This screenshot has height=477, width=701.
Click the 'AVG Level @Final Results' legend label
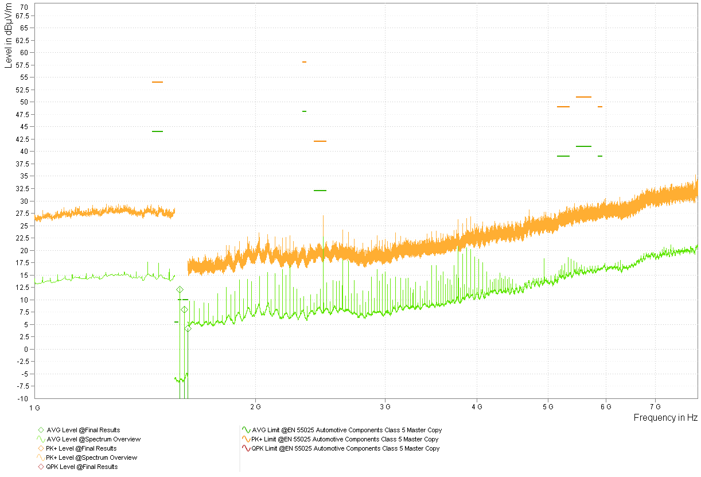(x=83, y=430)
